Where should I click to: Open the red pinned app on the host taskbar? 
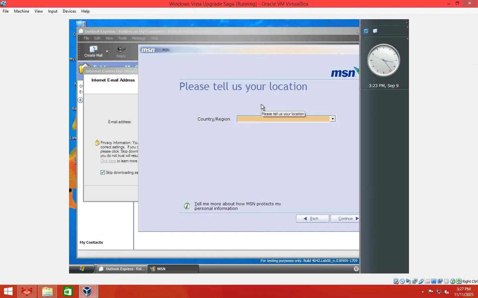point(27,291)
